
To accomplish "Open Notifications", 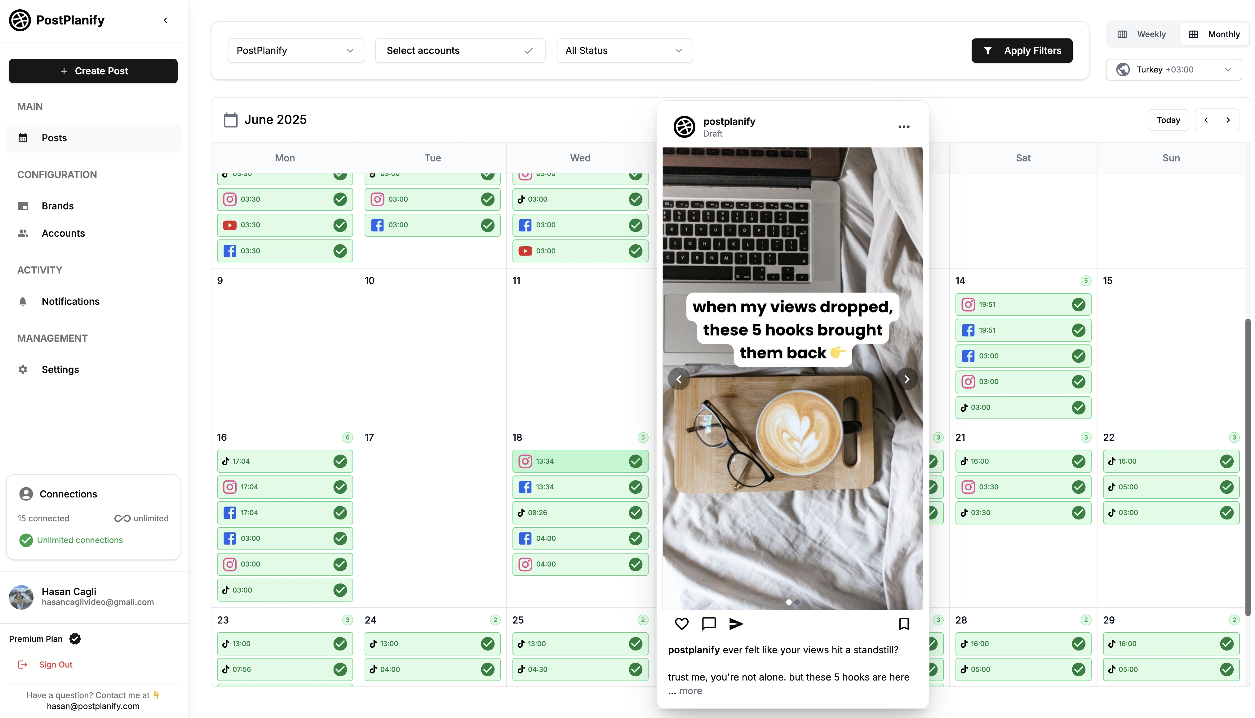I will click(70, 301).
